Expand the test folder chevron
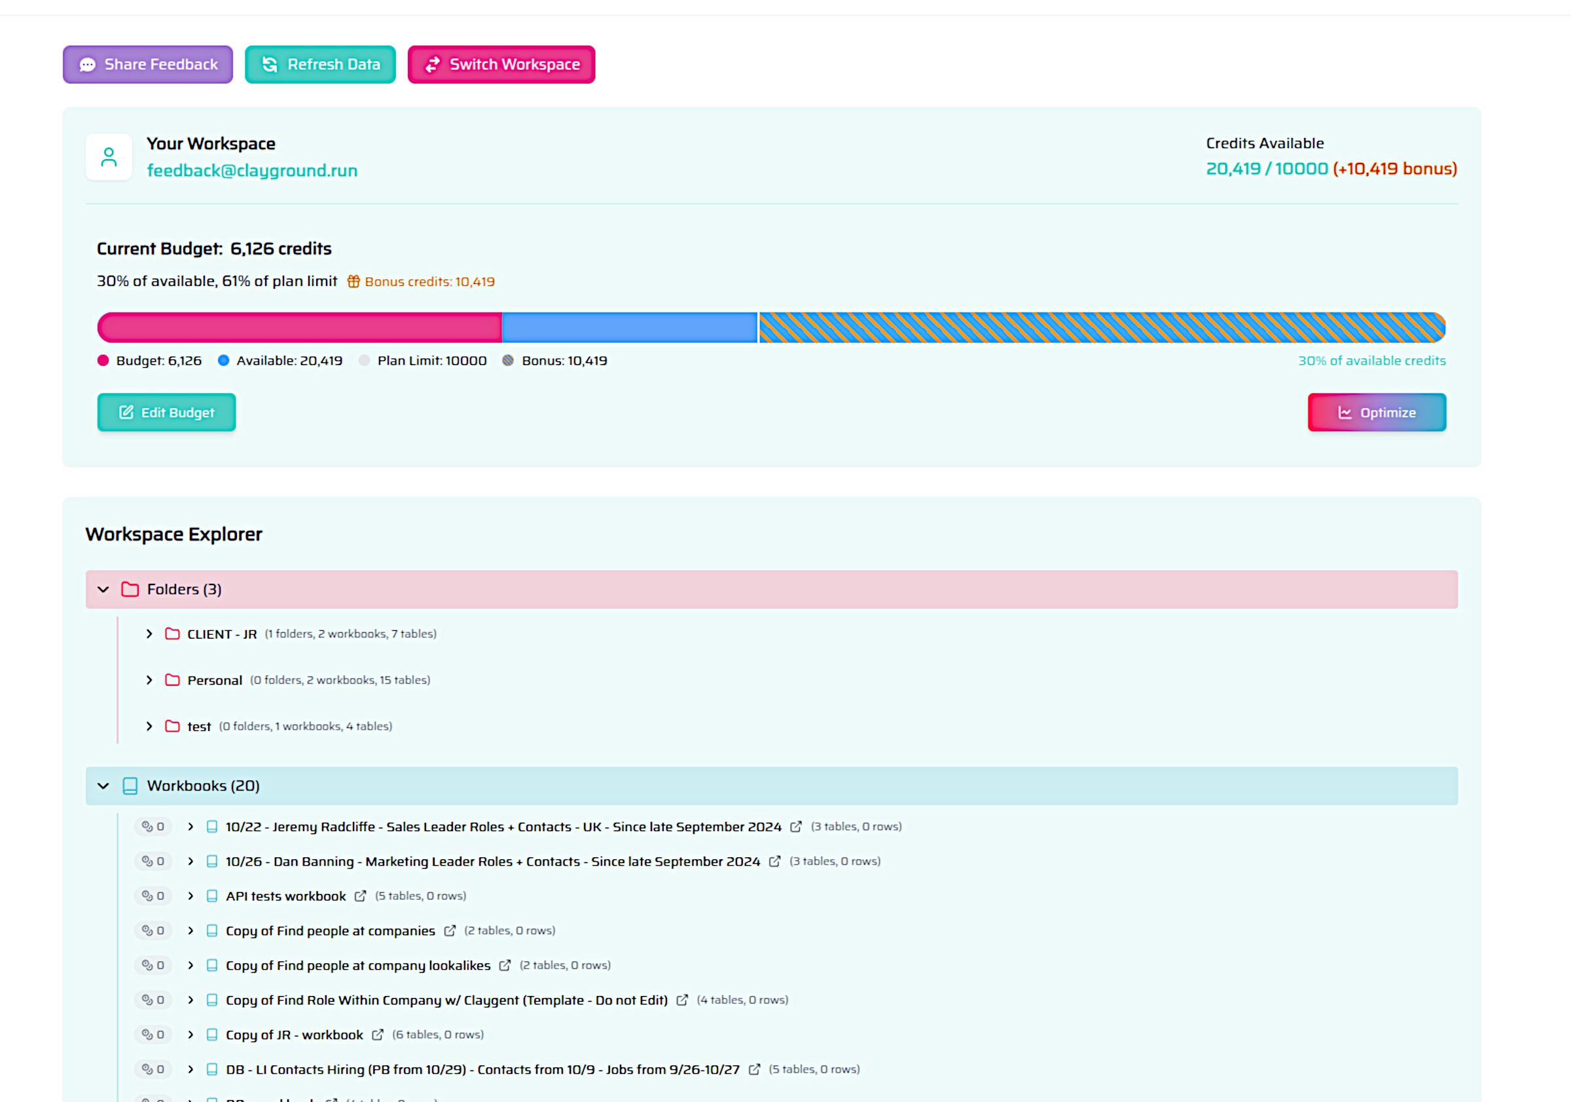This screenshot has width=1571, height=1102. (149, 726)
